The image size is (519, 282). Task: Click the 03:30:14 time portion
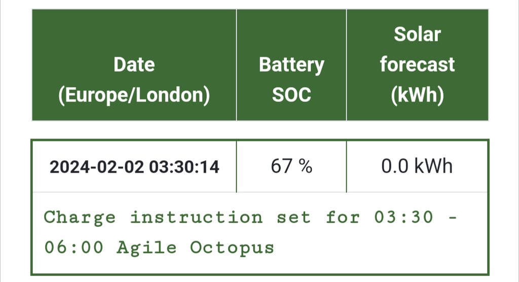(x=183, y=167)
